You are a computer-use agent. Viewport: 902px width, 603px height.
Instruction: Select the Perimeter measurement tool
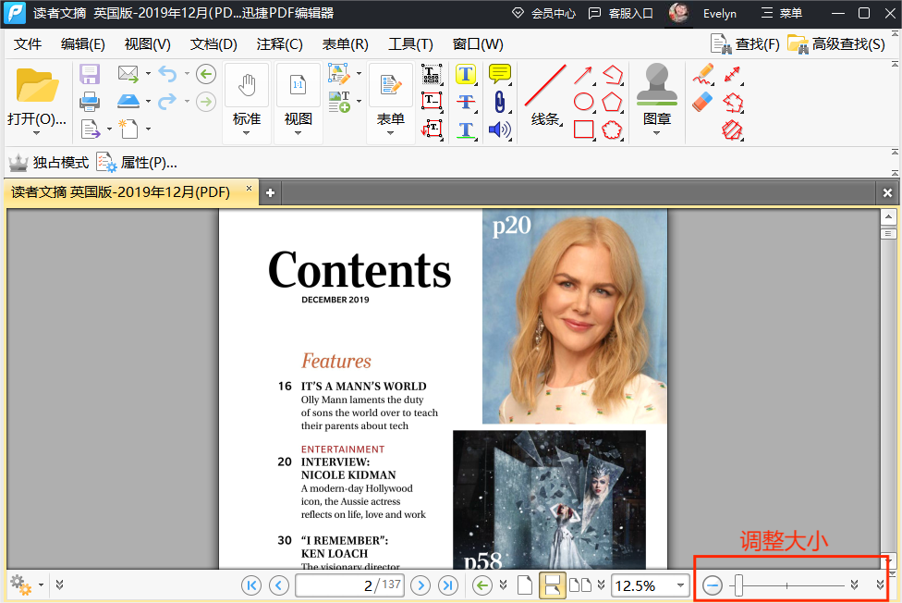tap(733, 103)
